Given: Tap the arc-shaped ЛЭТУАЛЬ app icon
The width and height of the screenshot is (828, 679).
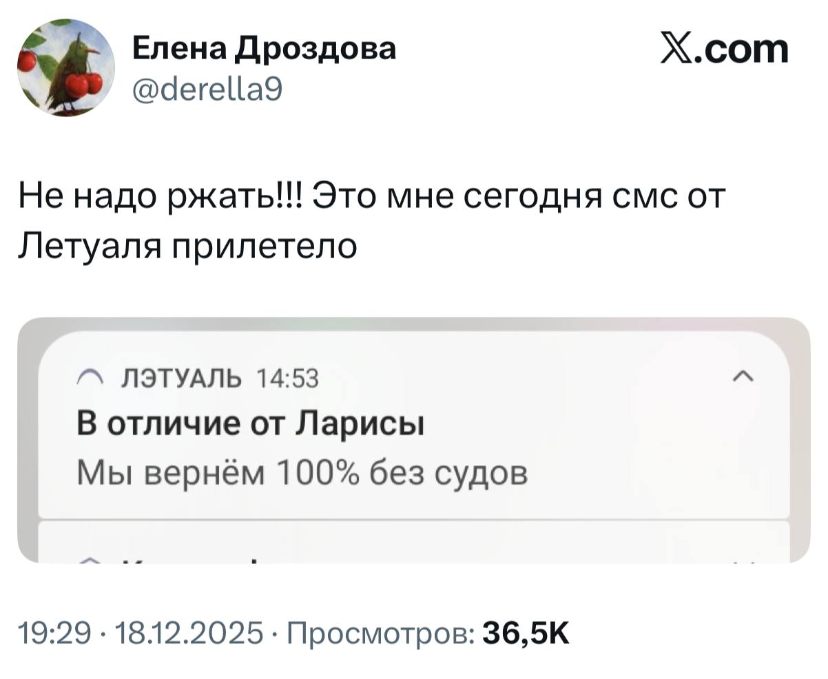Looking at the screenshot, I should click(90, 378).
